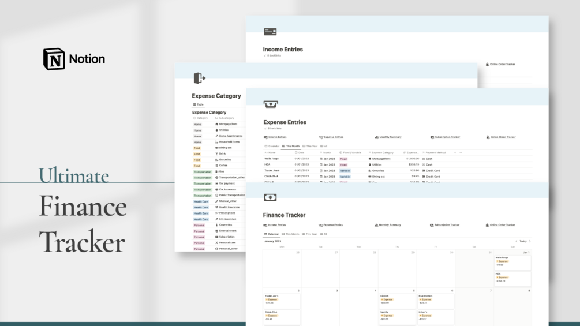This screenshot has height=326, width=580.
Task: Open HOA card on Jan 1 calendar
Action: pos(512,278)
